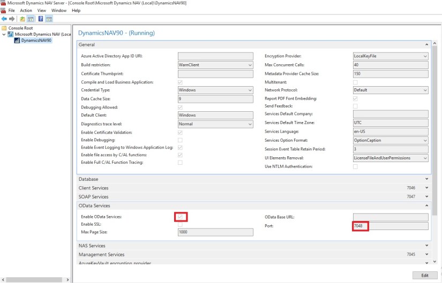Click the Certificate Thumbprint field
The width and height of the screenshot is (442, 283).
coord(215,74)
